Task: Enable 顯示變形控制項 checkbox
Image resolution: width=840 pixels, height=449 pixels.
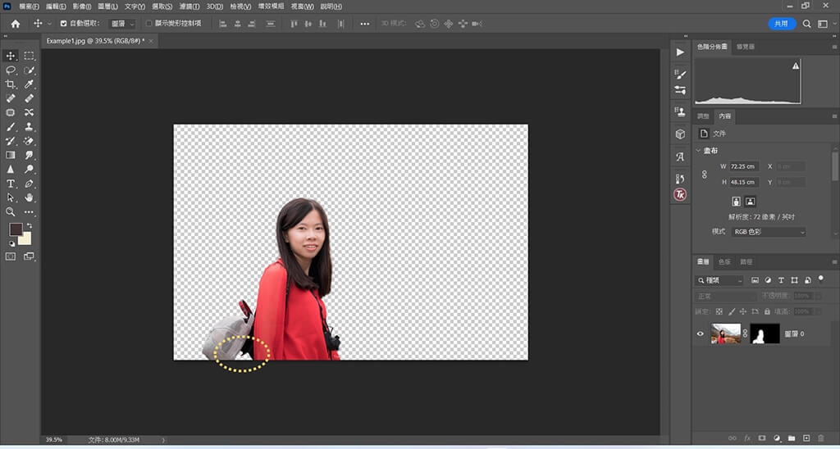Action: pos(149,24)
